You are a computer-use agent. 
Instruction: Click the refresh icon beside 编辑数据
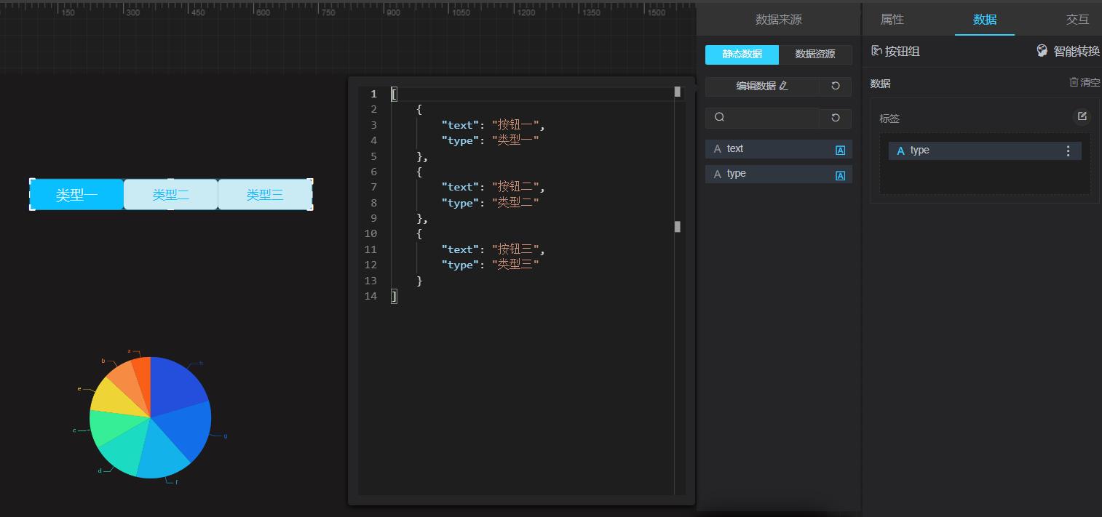click(x=836, y=86)
